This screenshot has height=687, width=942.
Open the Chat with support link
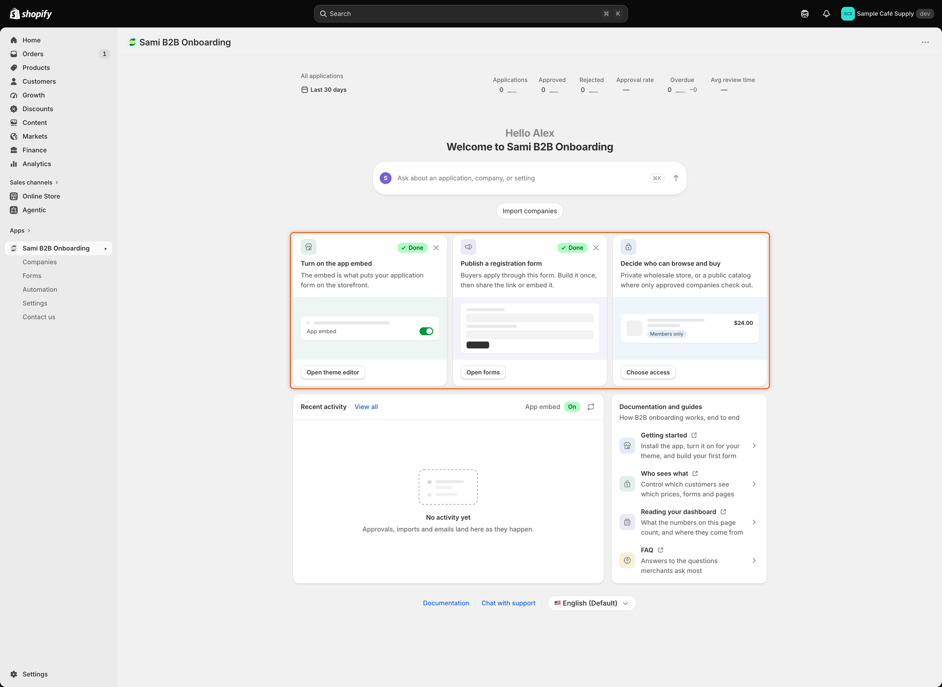[508, 603]
